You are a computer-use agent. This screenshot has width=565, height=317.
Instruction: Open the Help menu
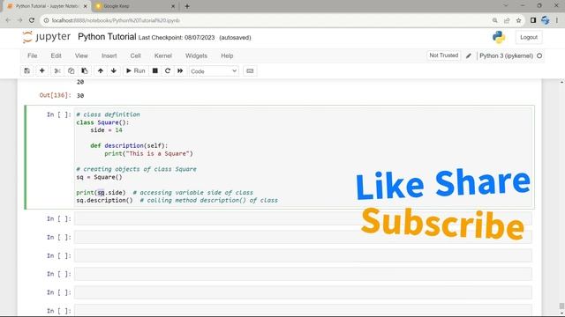pyautogui.click(x=227, y=55)
